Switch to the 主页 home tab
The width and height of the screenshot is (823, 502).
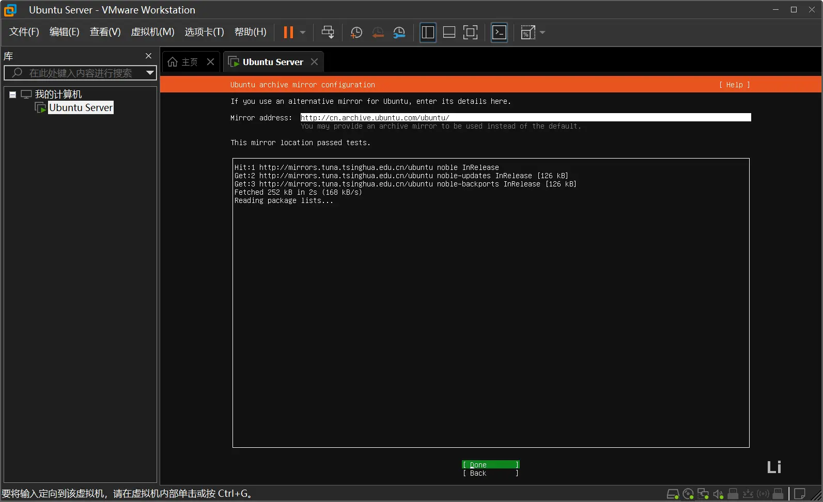click(183, 62)
